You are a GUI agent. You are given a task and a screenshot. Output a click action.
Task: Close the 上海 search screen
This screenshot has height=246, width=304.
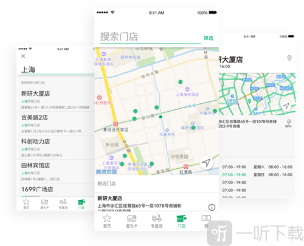pyautogui.click(x=23, y=56)
